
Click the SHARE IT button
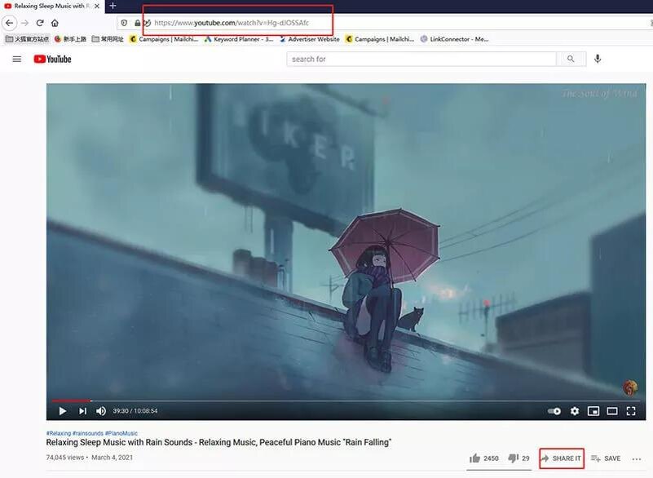(x=562, y=458)
